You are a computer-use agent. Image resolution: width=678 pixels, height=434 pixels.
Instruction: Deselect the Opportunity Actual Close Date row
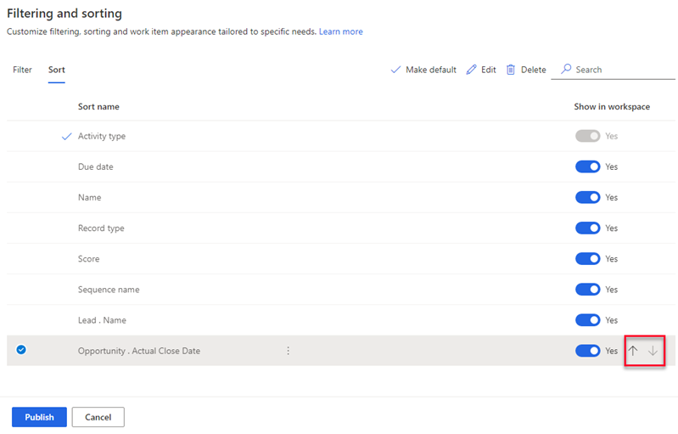coord(21,350)
